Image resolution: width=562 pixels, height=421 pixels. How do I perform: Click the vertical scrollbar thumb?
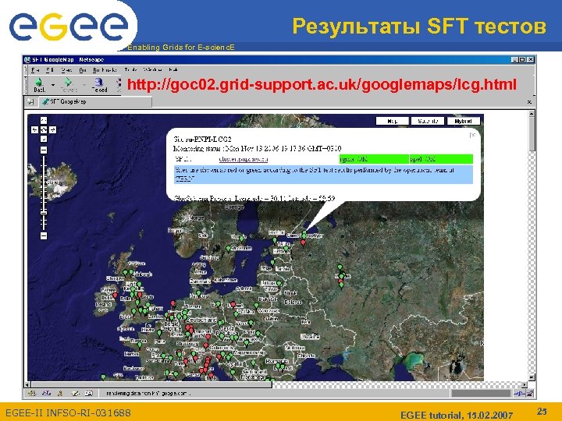coord(532,134)
